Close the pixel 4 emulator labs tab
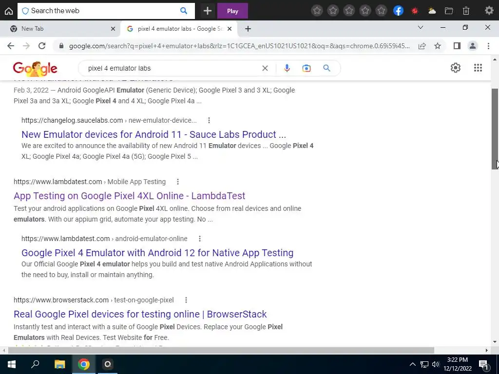This screenshot has width=499, height=374. click(230, 29)
